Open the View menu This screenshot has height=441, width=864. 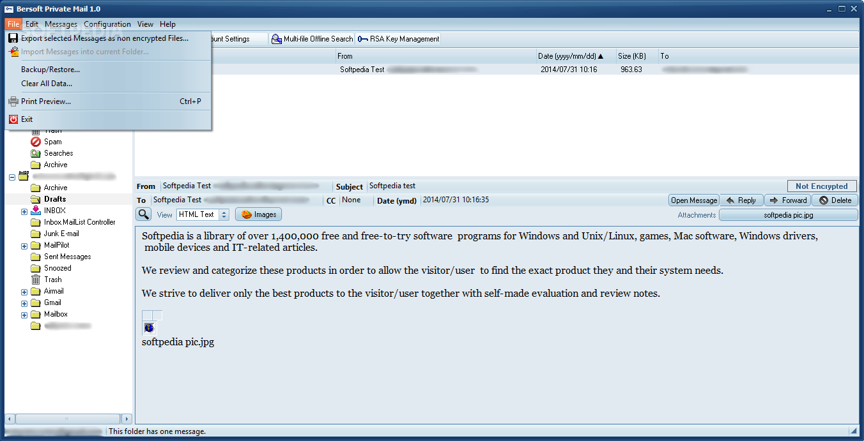145,24
